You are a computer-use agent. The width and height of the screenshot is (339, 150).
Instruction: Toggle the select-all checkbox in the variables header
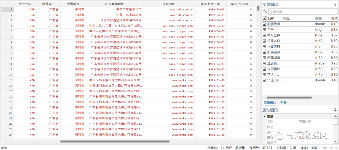coord(264,18)
